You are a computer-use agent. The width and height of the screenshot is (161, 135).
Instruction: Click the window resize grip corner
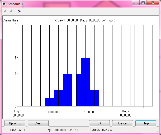pos(157,131)
